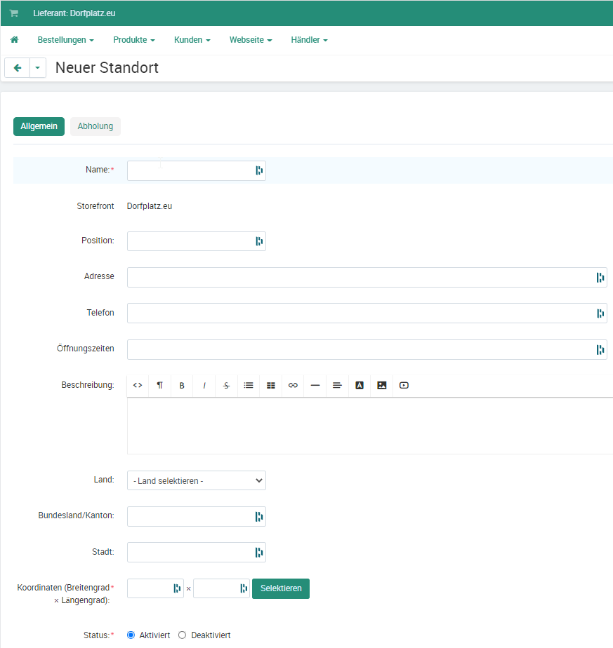Screen dimensions: 613x648
Task: Click the icon inside the Name field
Action: click(x=259, y=170)
